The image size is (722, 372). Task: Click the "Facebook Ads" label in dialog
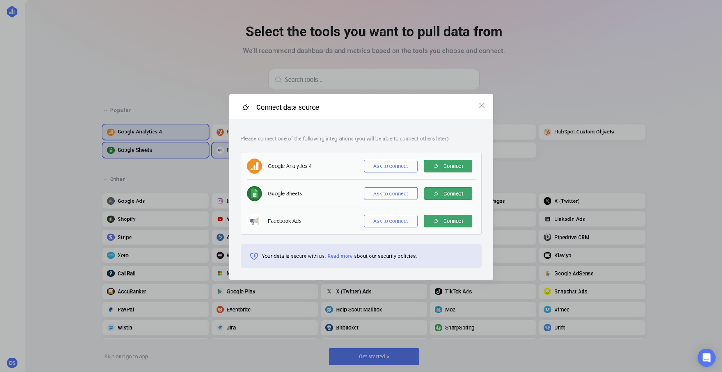pyautogui.click(x=285, y=221)
